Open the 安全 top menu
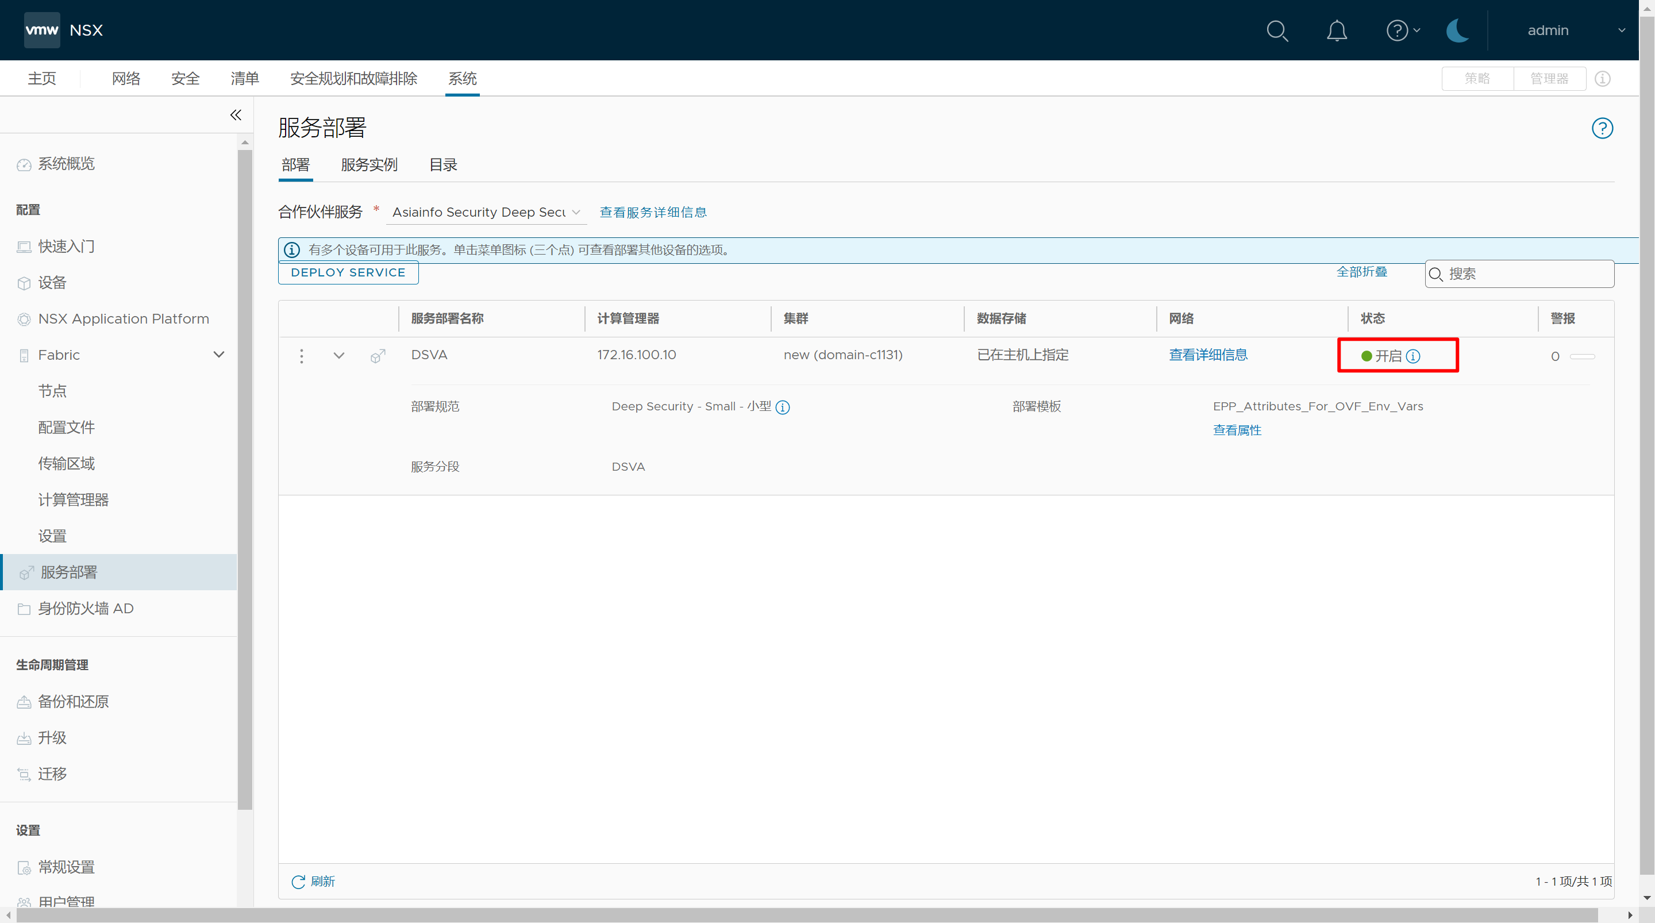Screen dimensions: 1655x923 (185, 78)
